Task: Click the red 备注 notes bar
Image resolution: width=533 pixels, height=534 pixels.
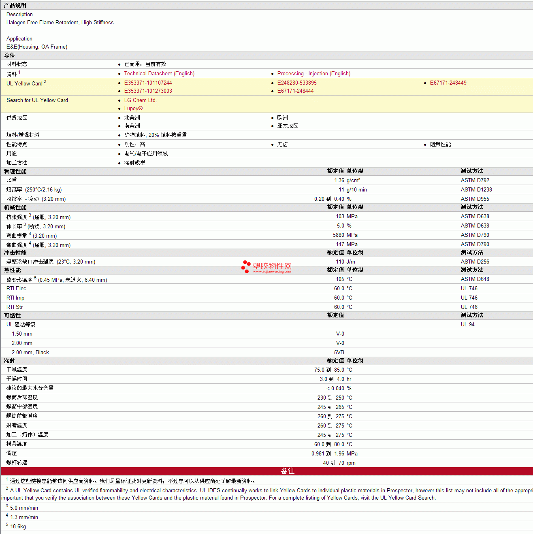Action: [x=267, y=471]
